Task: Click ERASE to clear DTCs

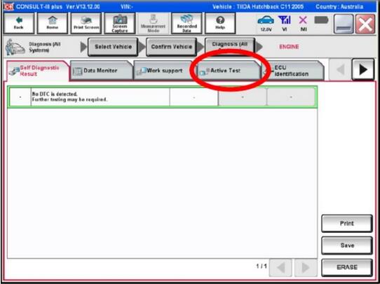Action: pyautogui.click(x=347, y=267)
